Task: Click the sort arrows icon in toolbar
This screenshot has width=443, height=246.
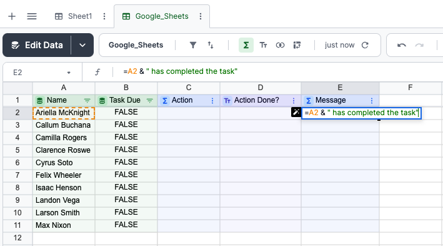Action: click(211, 45)
